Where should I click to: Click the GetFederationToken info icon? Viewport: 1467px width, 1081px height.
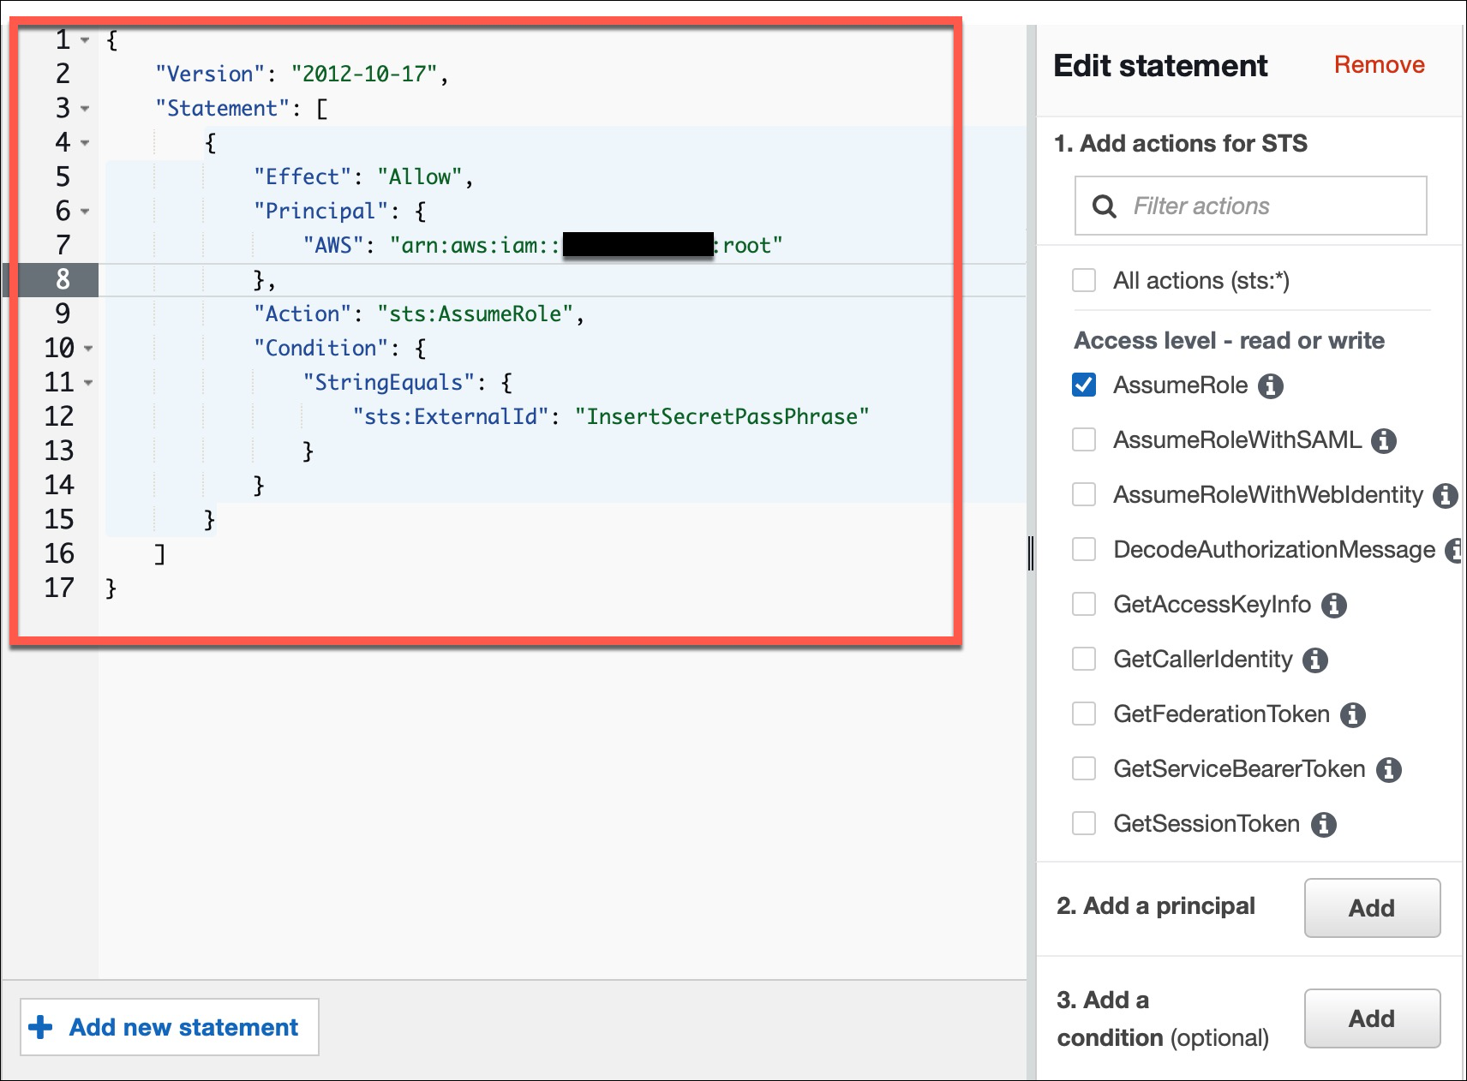point(1353,715)
